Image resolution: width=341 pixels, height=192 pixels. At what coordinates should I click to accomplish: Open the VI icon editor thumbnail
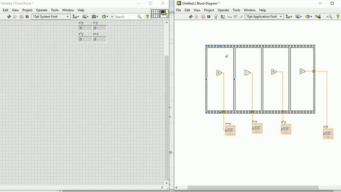pos(164,13)
